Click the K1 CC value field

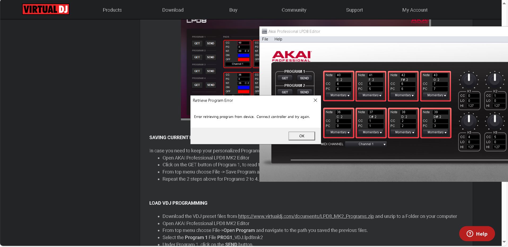[x=473, y=96]
